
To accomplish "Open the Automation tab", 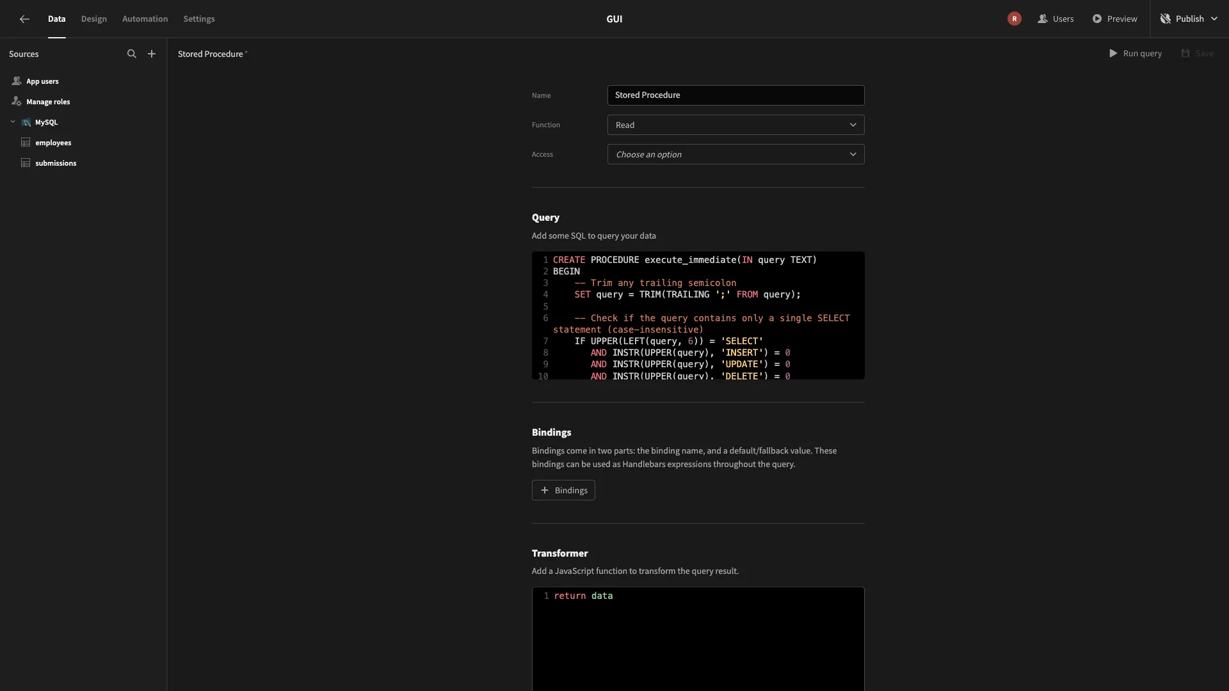I will pyautogui.click(x=145, y=19).
